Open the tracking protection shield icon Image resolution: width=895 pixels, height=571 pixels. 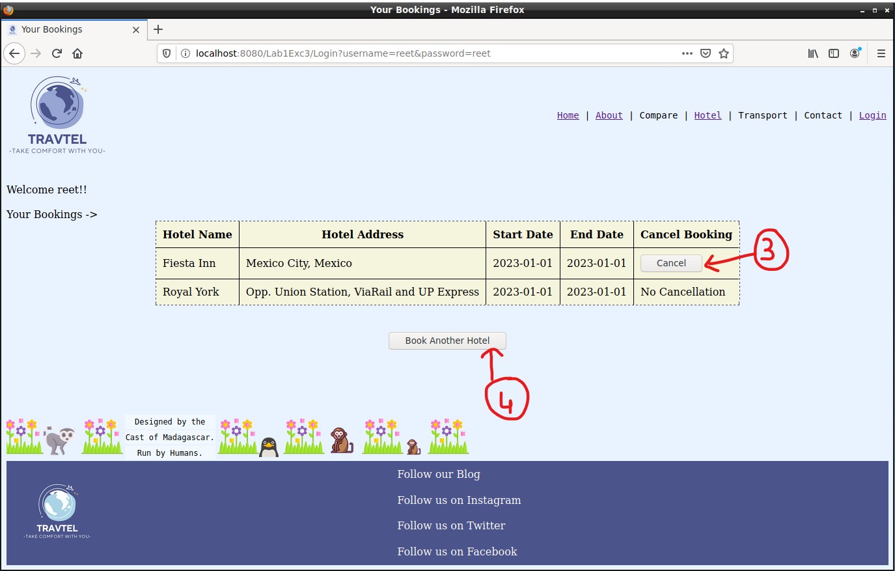pos(167,53)
